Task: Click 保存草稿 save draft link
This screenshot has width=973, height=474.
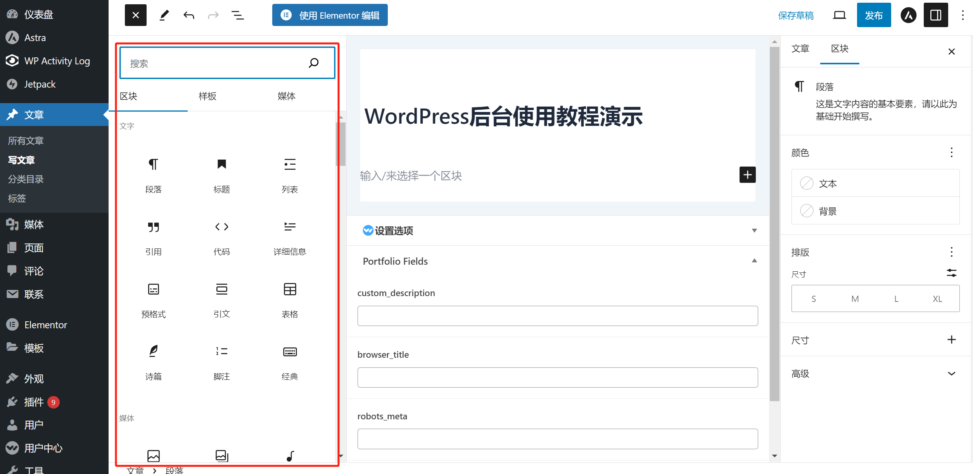Action: 796,16
